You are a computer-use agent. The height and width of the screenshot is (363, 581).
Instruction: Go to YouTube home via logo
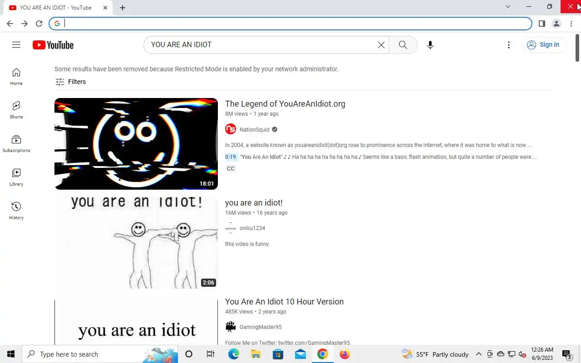[x=53, y=45]
